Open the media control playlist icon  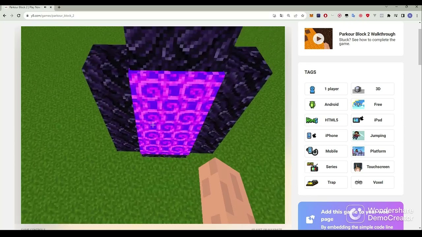coord(396,15)
